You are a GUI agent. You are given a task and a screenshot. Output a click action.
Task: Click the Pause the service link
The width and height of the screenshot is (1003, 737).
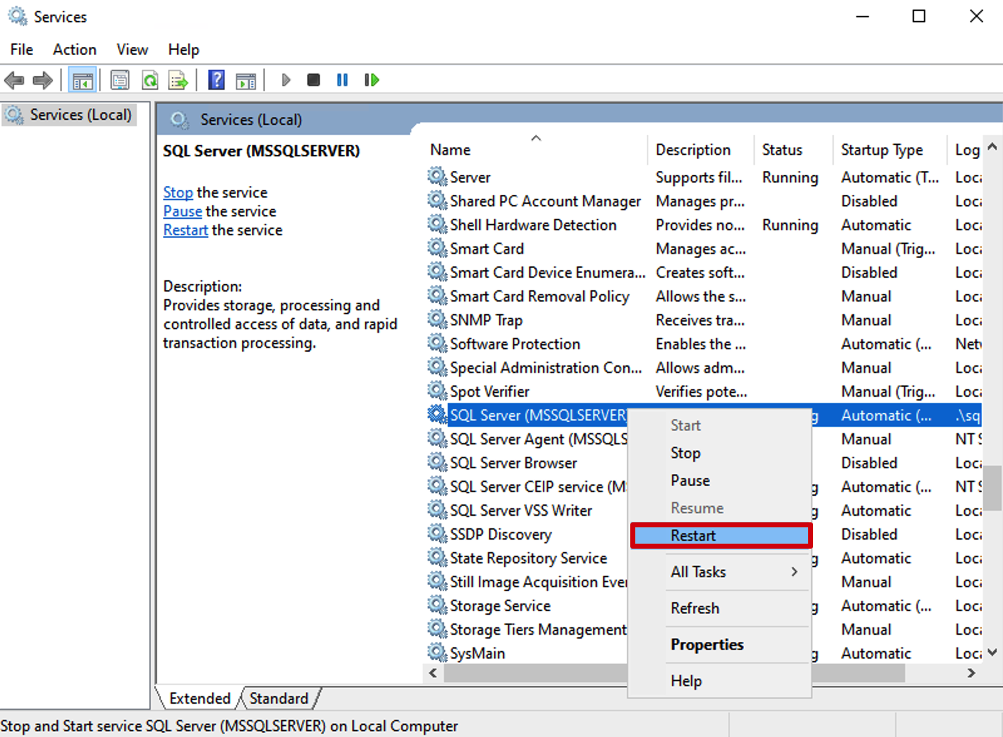click(182, 211)
